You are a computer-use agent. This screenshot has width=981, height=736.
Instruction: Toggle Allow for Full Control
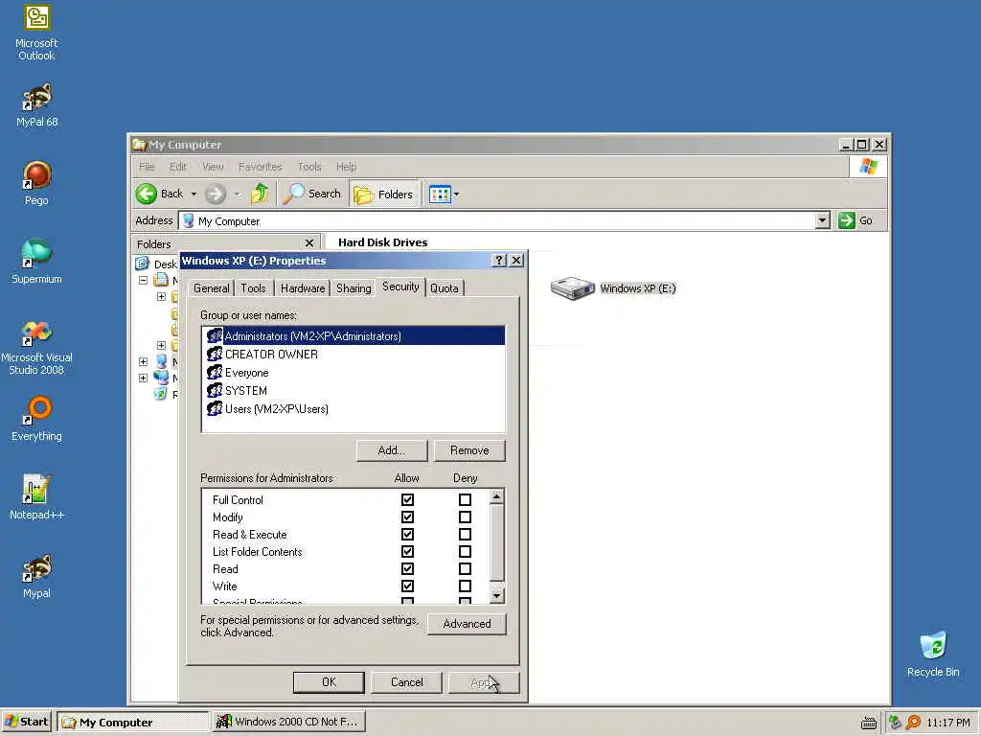tap(407, 499)
